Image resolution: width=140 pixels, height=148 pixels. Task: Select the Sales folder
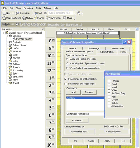coord(13,73)
